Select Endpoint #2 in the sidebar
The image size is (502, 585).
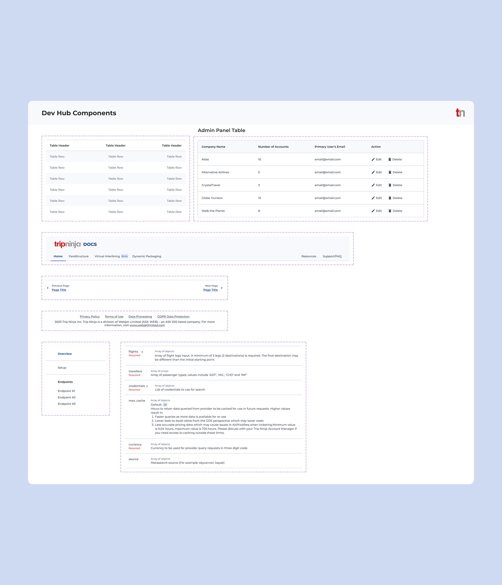coord(67,397)
